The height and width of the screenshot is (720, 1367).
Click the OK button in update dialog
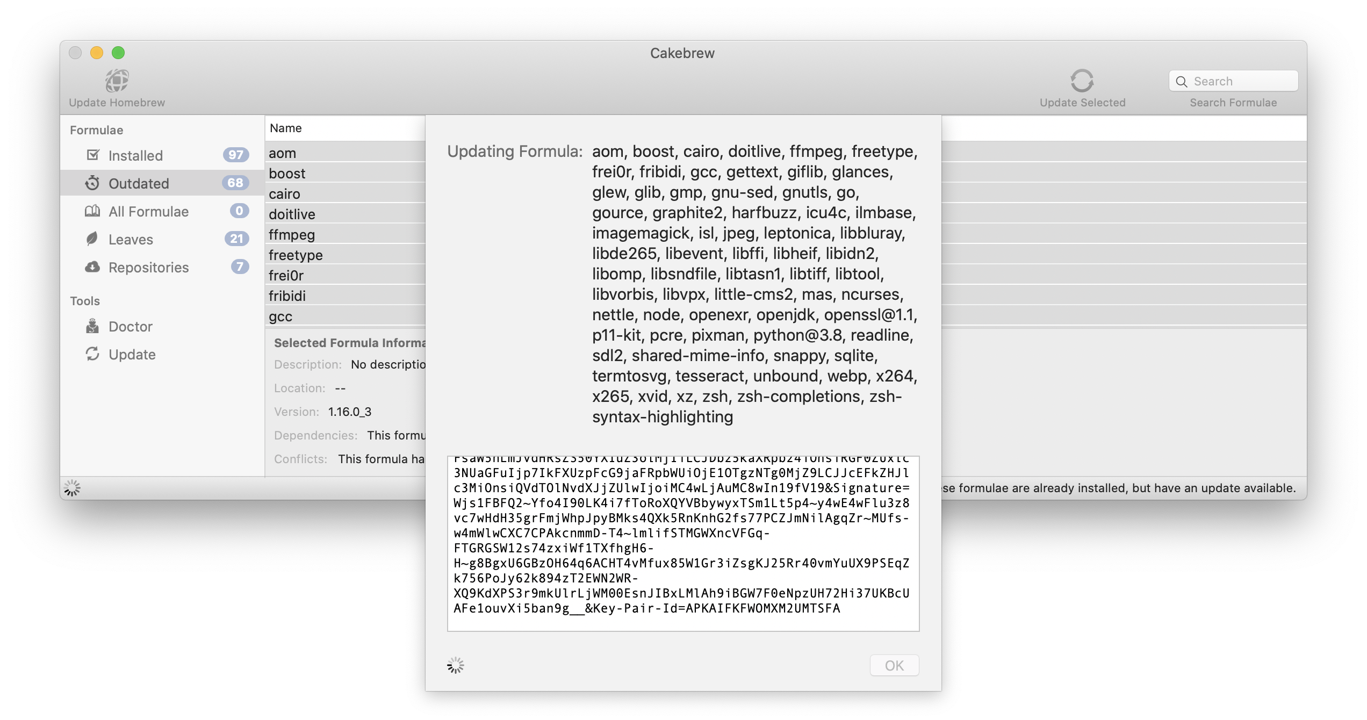click(894, 665)
